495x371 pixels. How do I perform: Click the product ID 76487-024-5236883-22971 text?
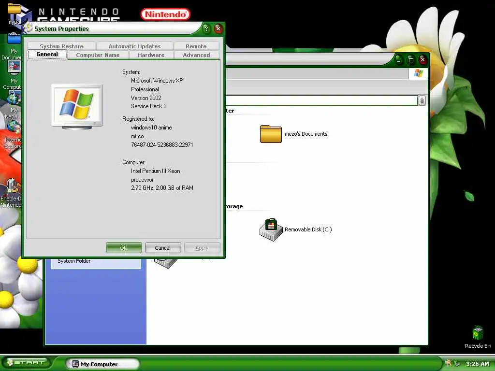(162, 145)
